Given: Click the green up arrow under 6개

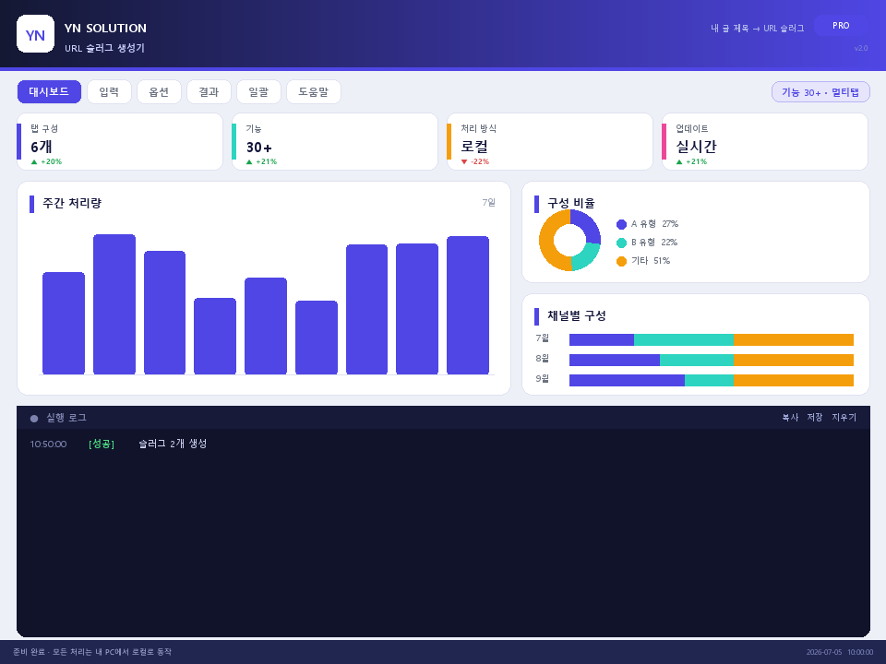Looking at the screenshot, I should pos(34,162).
